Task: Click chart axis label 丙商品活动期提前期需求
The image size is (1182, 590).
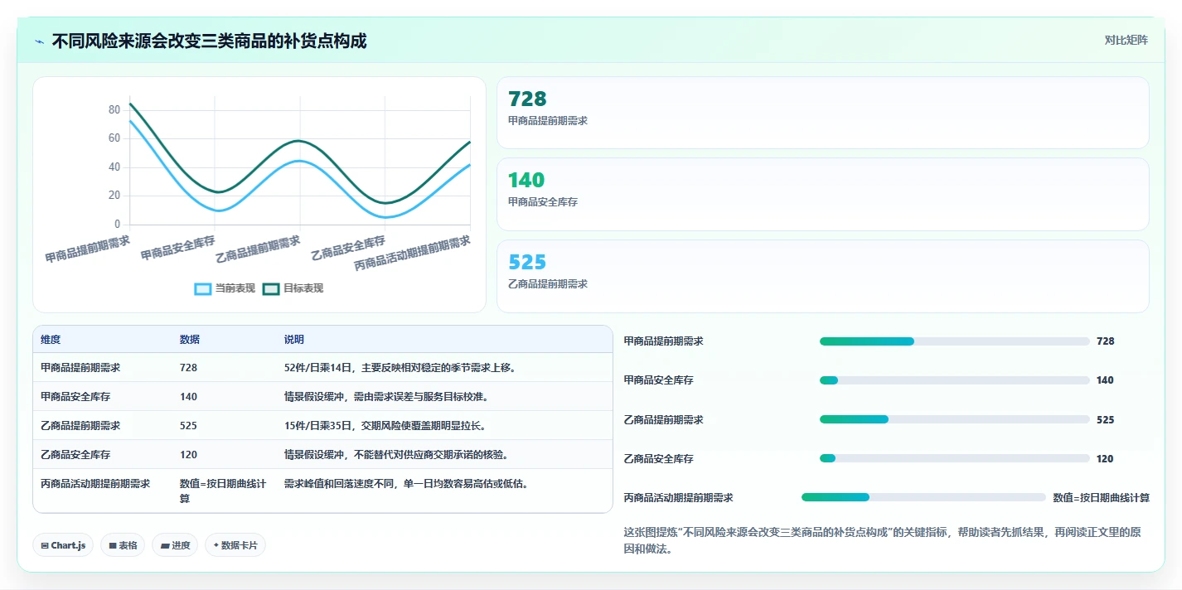Action: click(413, 253)
